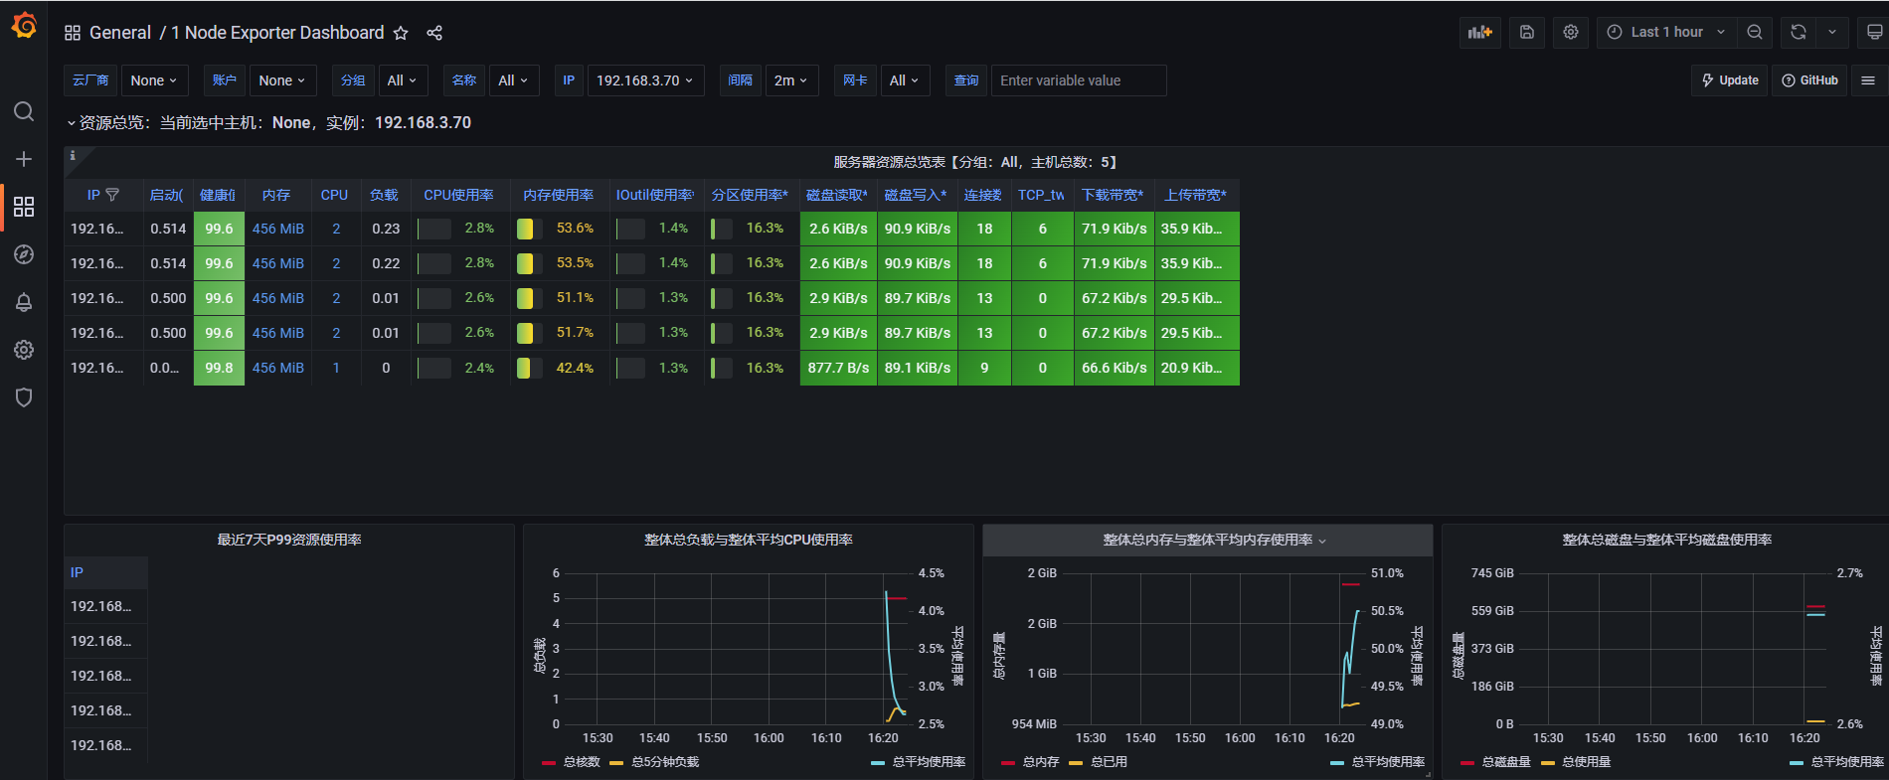Screen dimensions: 1889x780
Task: Sort by 下载带宽 column header
Action: (x=1113, y=195)
